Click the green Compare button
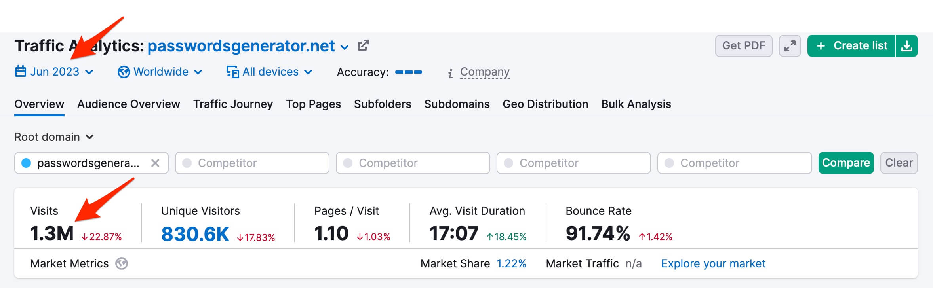Viewport: 933px width, 288px height. (x=846, y=163)
